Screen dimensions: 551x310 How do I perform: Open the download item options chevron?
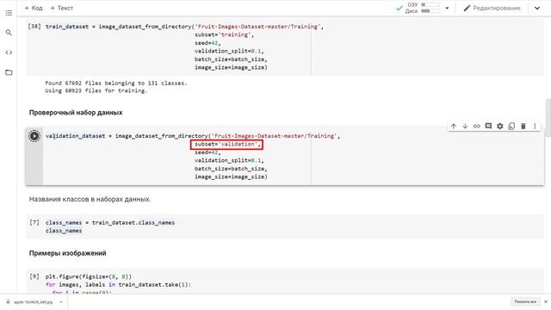(x=61, y=302)
